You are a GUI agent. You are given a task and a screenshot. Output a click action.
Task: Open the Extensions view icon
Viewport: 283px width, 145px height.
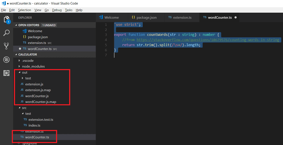click(6, 73)
